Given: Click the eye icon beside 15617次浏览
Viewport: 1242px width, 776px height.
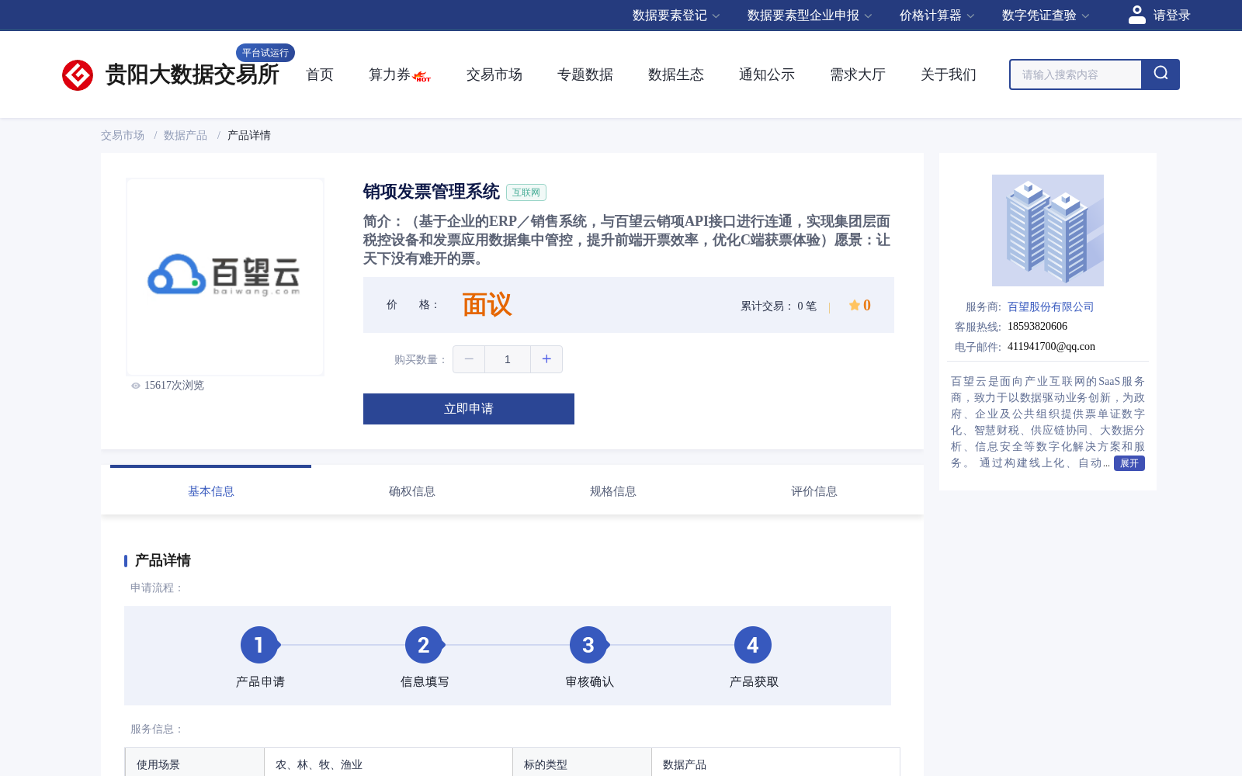Looking at the screenshot, I should point(136,386).
